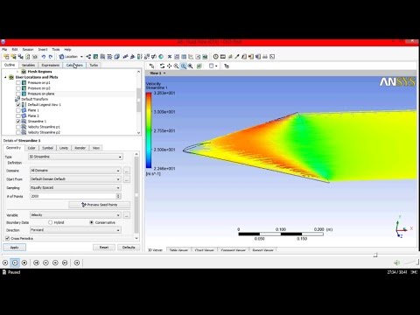Open the viewport layout dropdown
This screenshot has width=420, height=315.
(216, 66)
